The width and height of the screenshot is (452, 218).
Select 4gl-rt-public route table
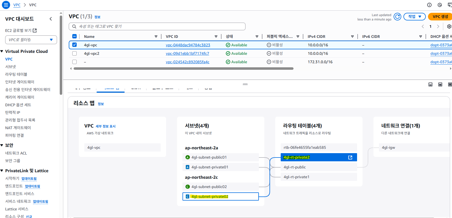[319, 167]
